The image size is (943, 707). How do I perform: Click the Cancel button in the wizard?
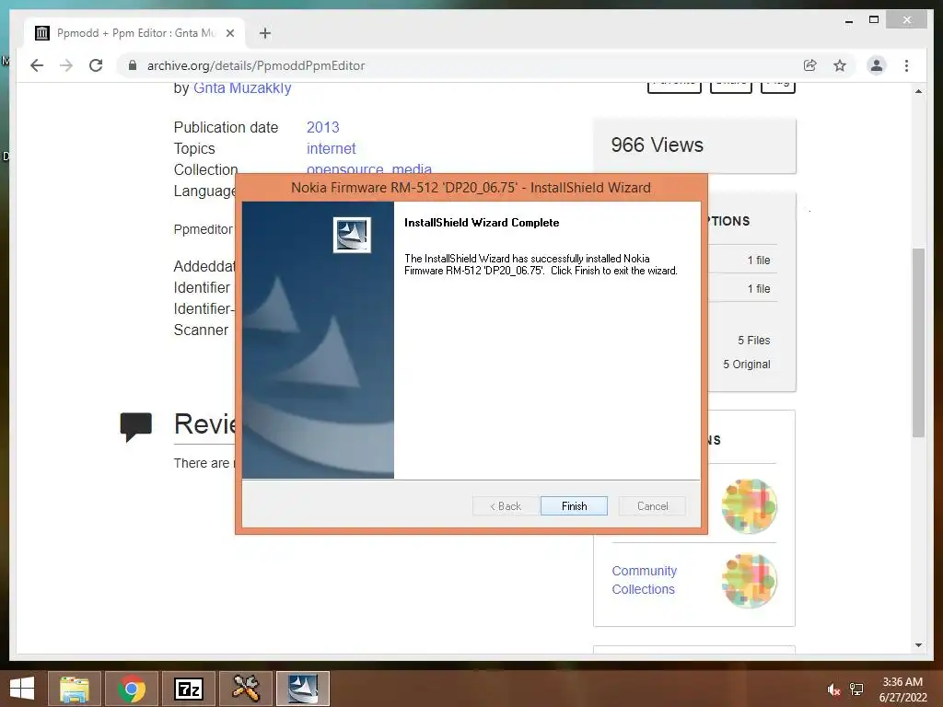click(652, 506)
